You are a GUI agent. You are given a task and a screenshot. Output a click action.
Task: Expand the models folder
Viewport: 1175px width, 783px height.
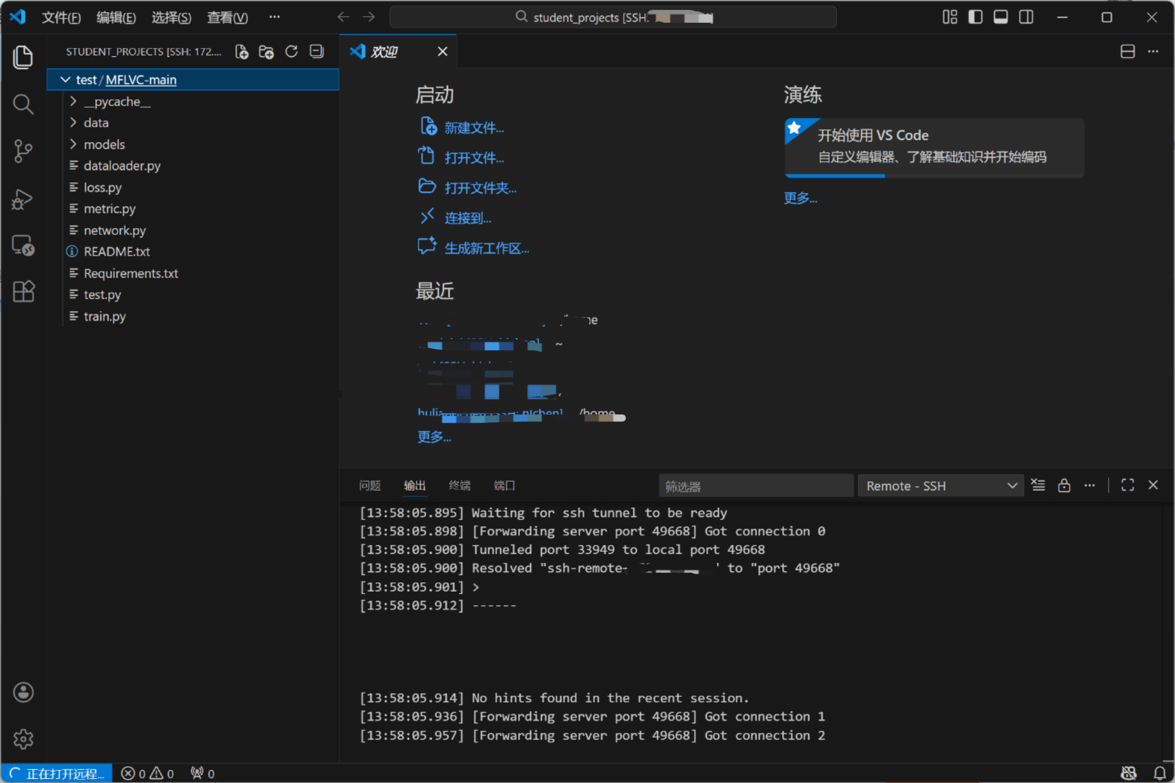point(104,144)
